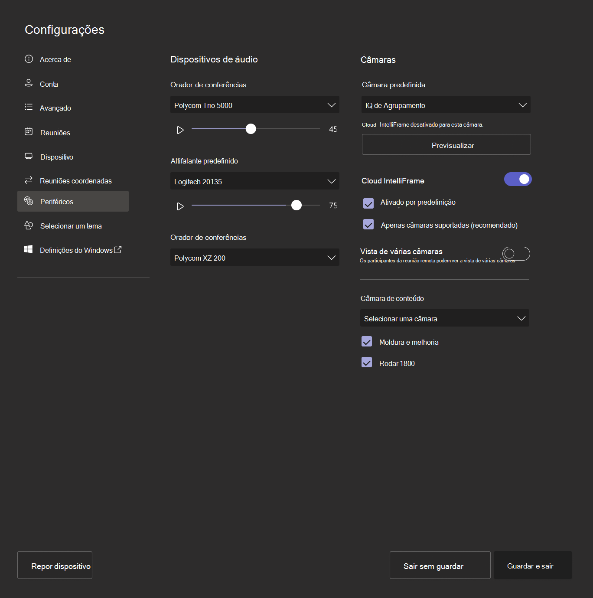The width and height of the screenshot is (593, 598).
Task: Click the Dispositivos de áudio heading
Action: click(214, 59)
